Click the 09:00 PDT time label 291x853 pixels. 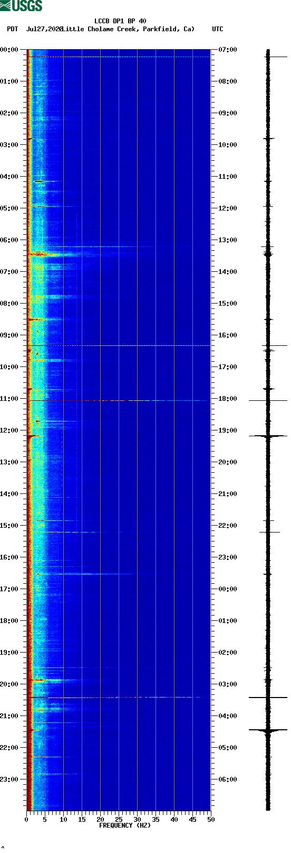click(x=9, y=335)
